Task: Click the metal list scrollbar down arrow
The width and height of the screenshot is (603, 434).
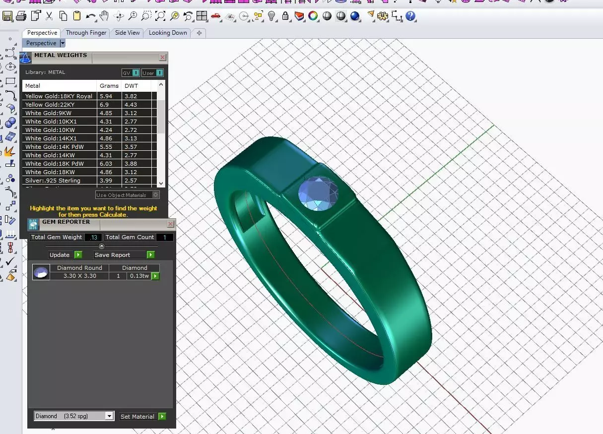Action: point(161,184)
